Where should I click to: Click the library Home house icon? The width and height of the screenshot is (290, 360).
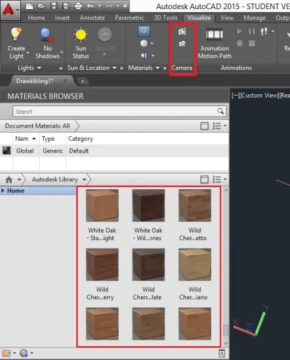[9, 179]
